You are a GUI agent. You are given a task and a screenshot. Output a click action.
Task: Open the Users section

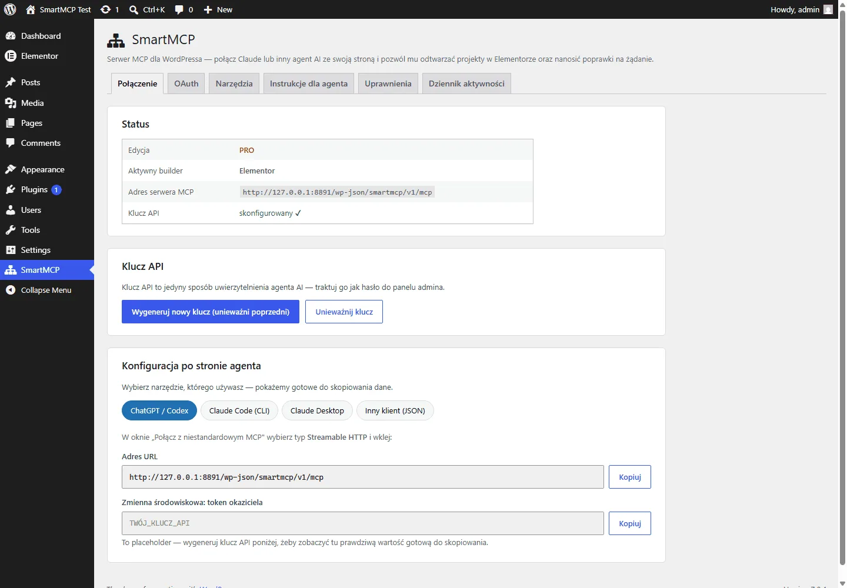click(47, 210)
